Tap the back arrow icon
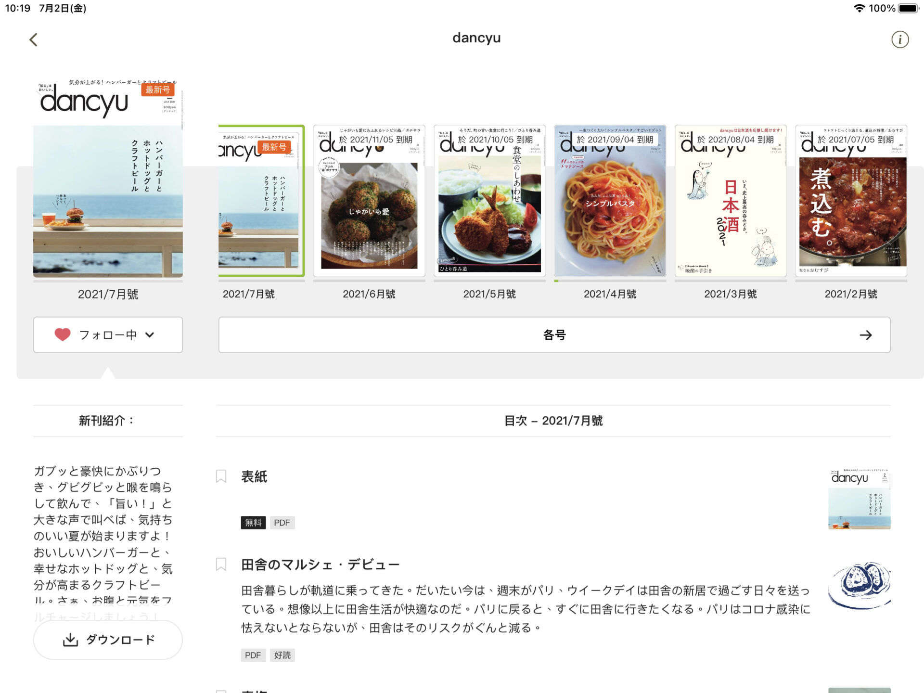 [33, 39]
